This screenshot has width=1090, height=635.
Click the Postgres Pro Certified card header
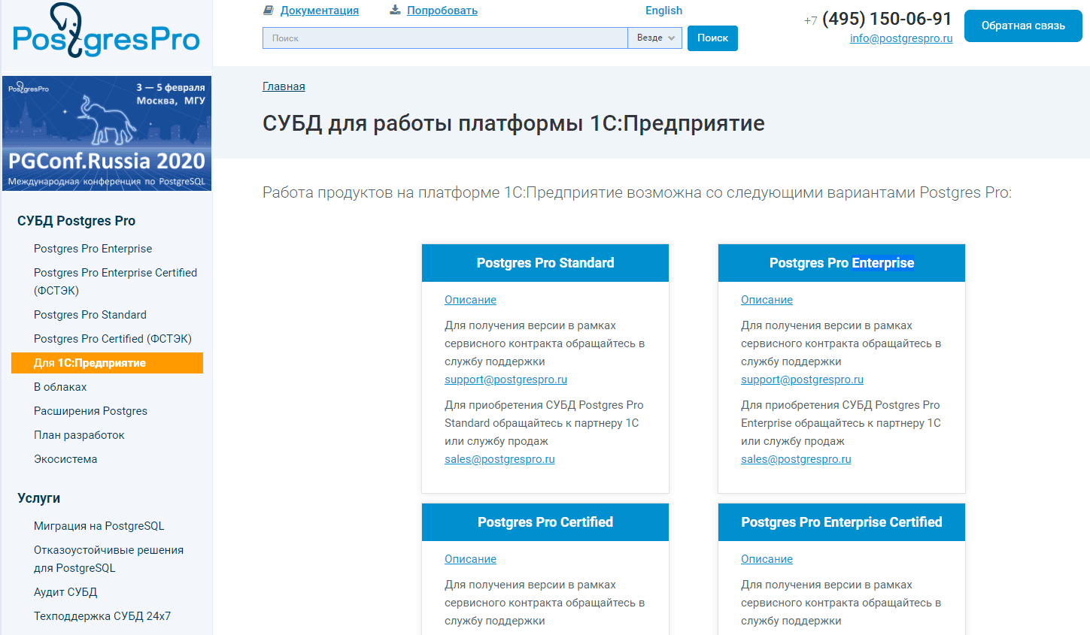pos(545,522)
